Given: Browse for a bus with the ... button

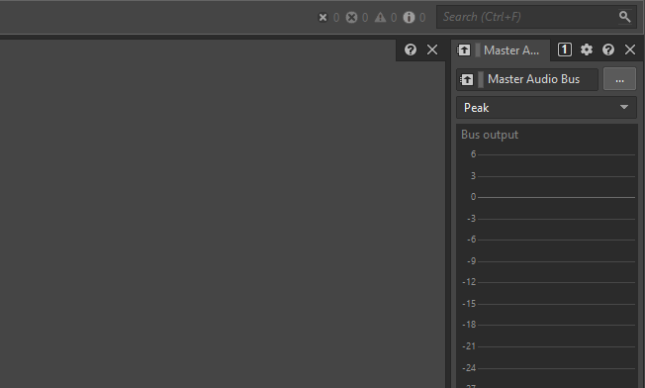Looking at the screenshot, I should tap(619, 79).
